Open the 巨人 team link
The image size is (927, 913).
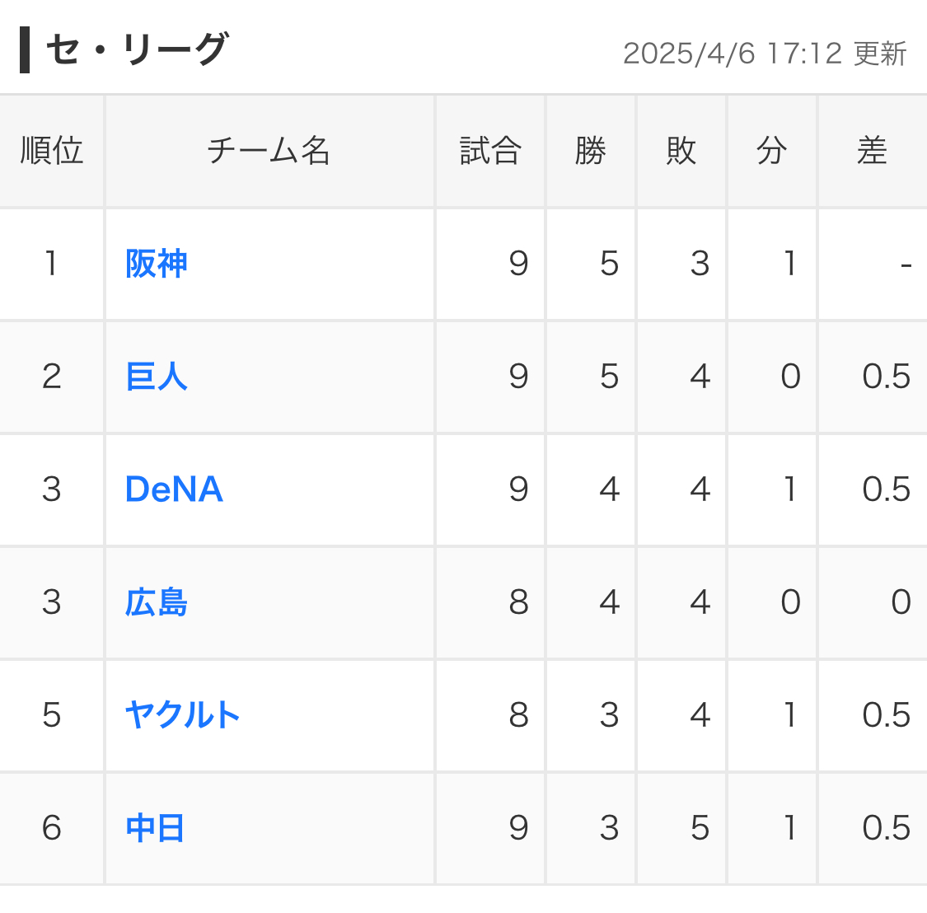click(156, 377)
